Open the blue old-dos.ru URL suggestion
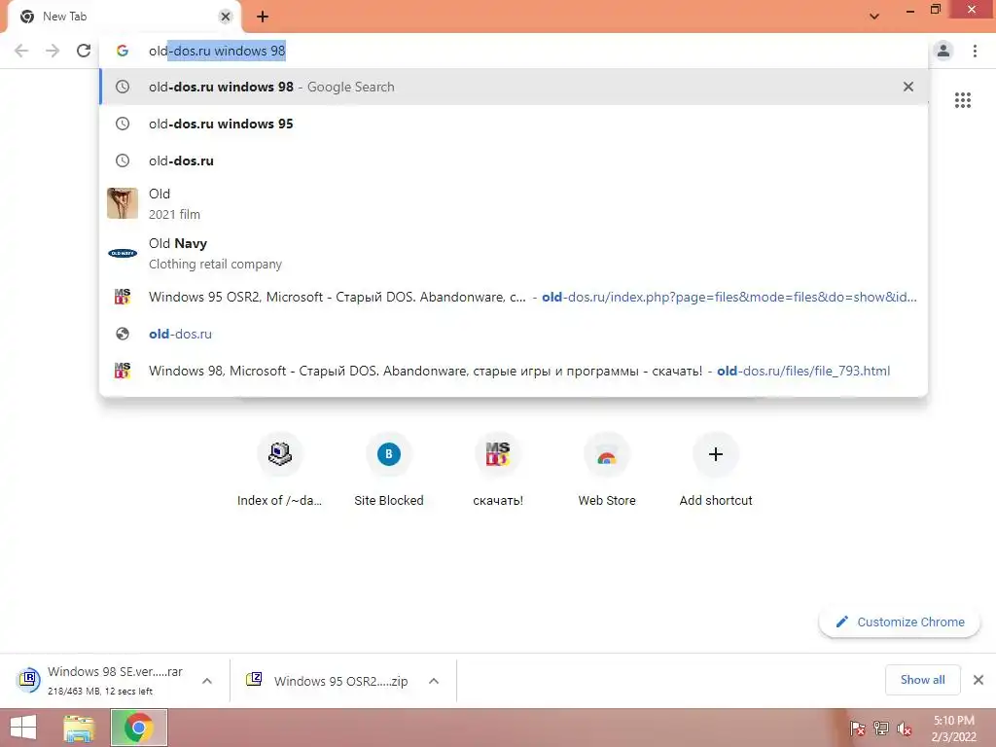Screen dimensions: 996x747 click(514, 334)
